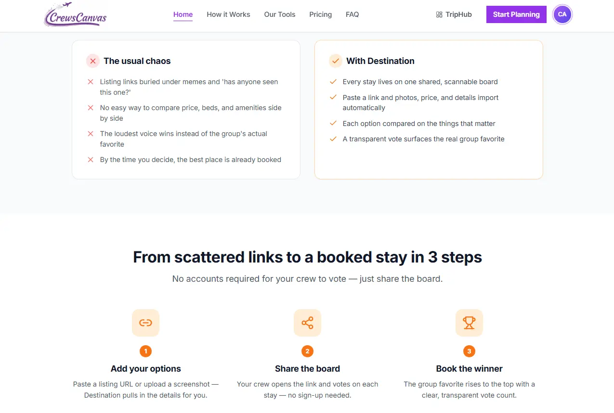Screen dimensions: 614x413
Task: Click the TripHub grid icon
Action: click(x=439, y=14)
